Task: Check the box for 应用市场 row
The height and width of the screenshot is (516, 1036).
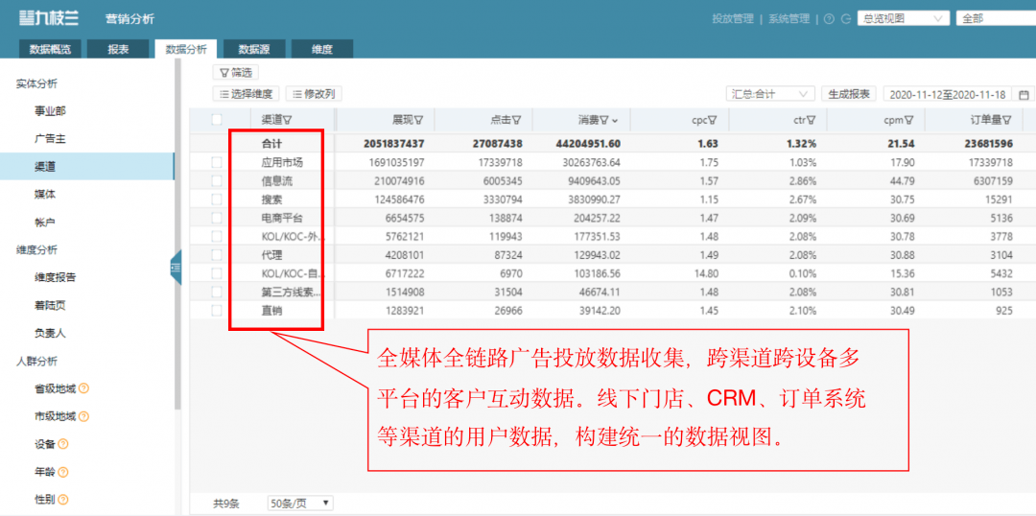Action: [217, 163]
